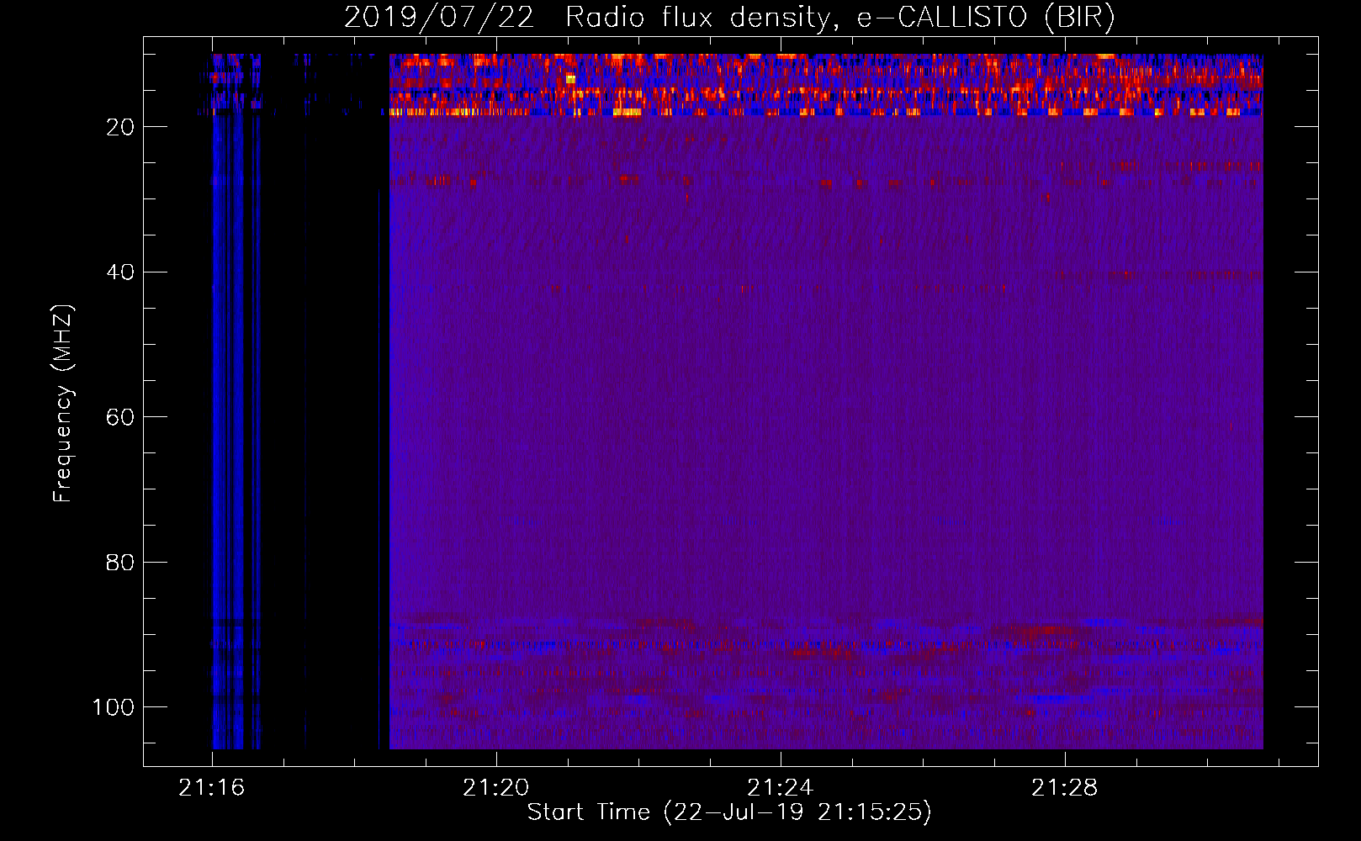Click the date "2019/07/22" in the title

coord(439,18)
